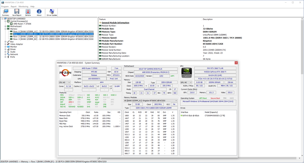Click the Ports plug icon

click(8, 57)
